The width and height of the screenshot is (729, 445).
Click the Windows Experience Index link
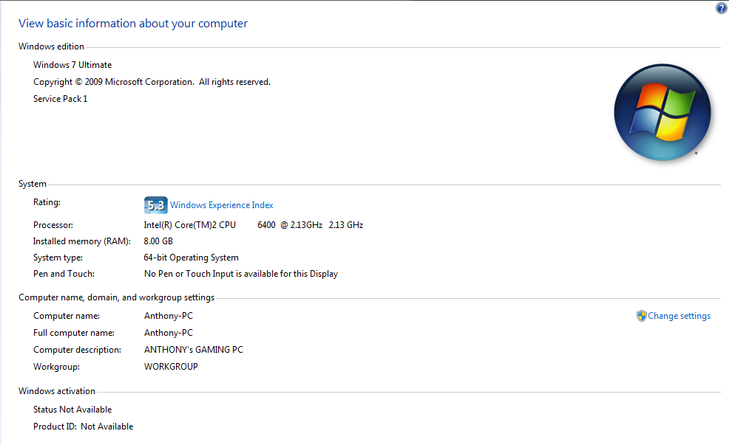pos(221,205)
